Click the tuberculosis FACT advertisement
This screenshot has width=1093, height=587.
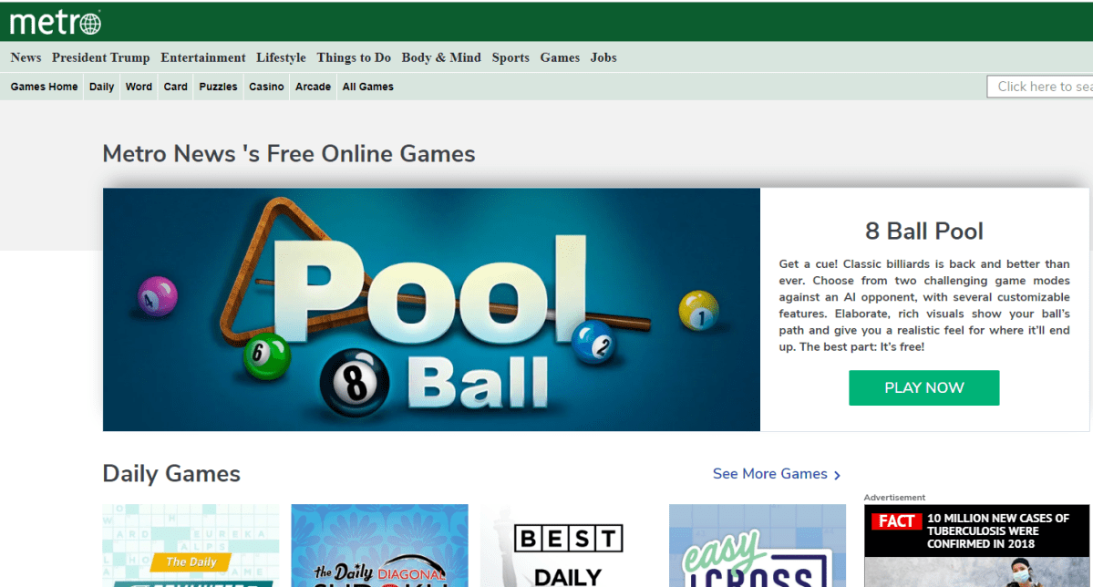pos(976,545)
